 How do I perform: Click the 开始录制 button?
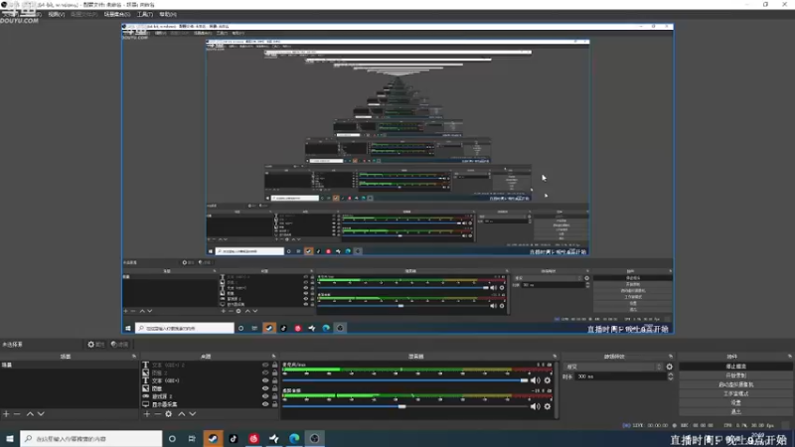(x=735, y=375)
